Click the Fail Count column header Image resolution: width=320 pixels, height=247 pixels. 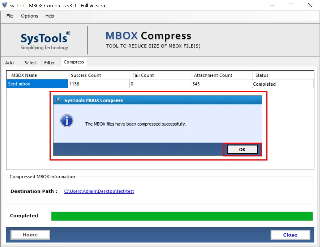[x=160, y=75]
